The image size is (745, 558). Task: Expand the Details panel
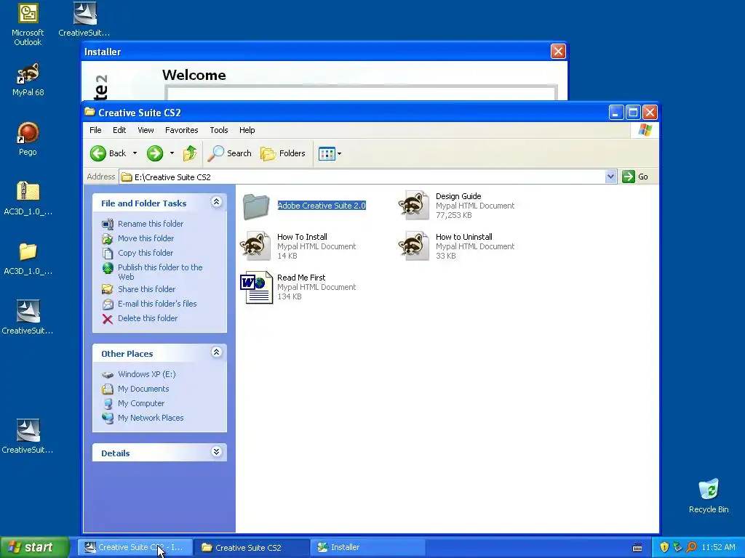click(216, 452)
